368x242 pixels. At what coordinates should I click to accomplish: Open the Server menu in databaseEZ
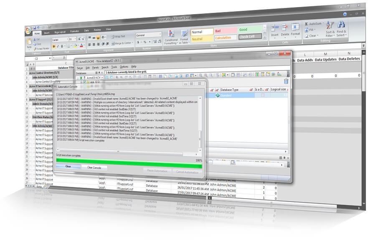point(80,68)
